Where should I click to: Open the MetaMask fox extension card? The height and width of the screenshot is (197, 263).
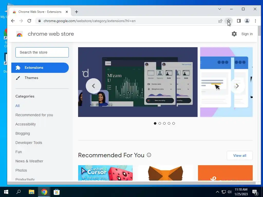point(165,173)
